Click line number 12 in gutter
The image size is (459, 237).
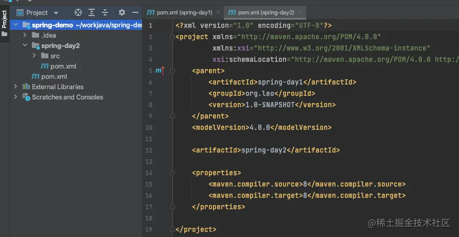point(149,150)
